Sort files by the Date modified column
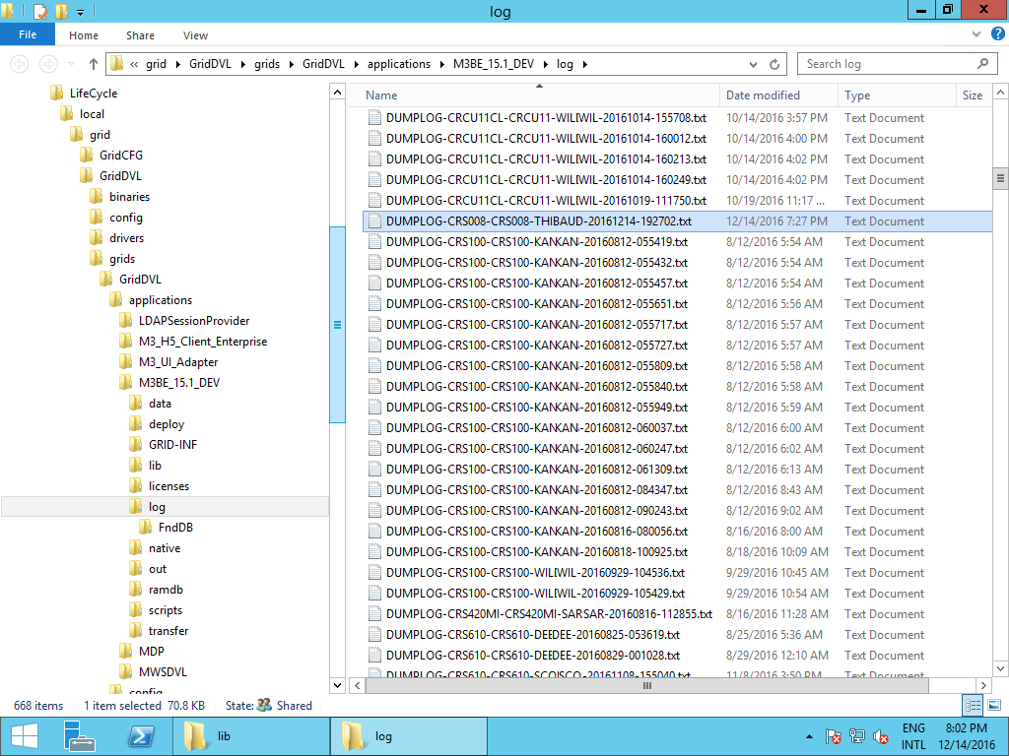Image resolution: width=1009 pixels, height=756 pixels. click(x=763, y=95)
